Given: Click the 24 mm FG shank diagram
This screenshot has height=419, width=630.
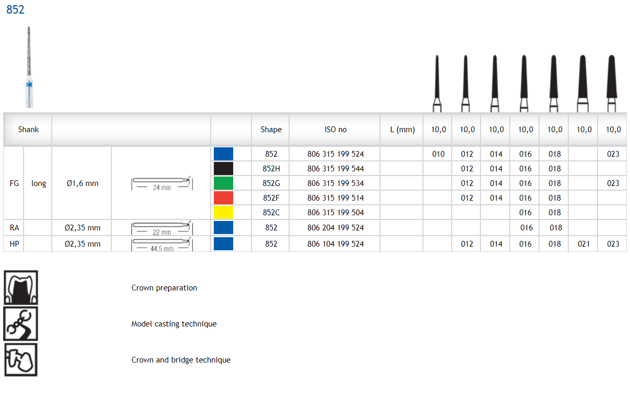Looking at the screenshot, I should pos(162,183).
